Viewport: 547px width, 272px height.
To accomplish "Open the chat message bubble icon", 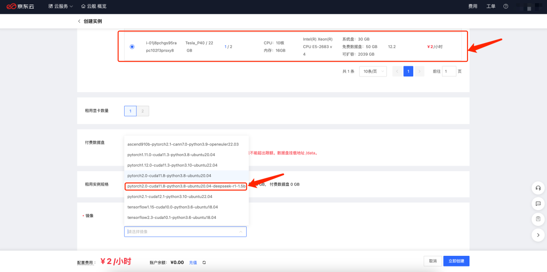I will pos(538,204).
